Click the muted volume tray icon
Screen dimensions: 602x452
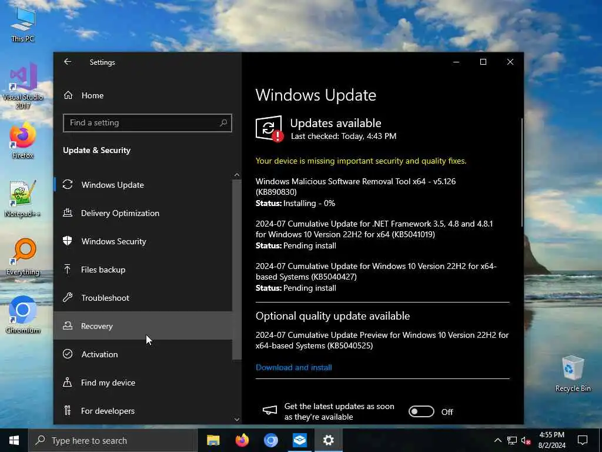coord(526,441)
